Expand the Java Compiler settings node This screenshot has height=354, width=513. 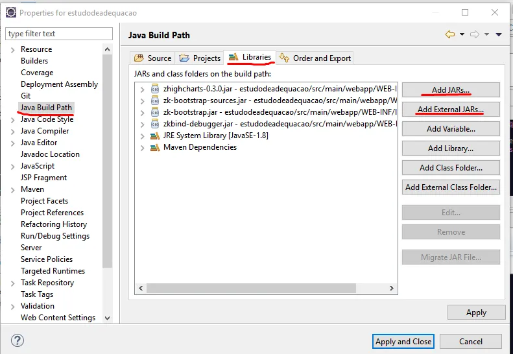(13, 132)
